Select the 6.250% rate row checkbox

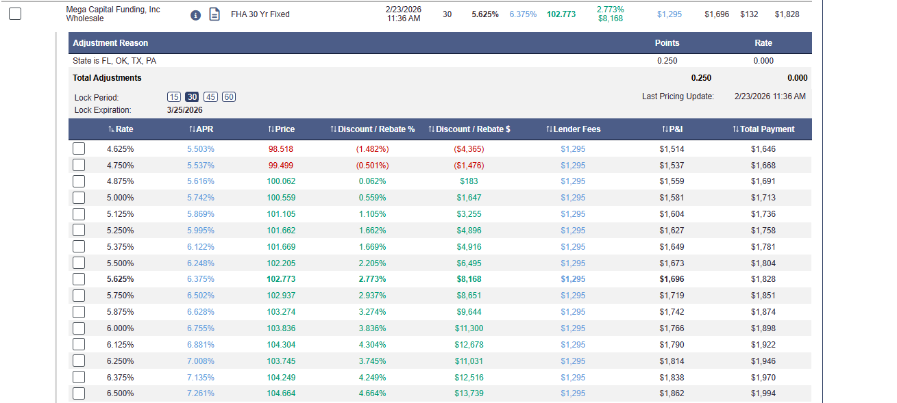[x=79, y=361]
